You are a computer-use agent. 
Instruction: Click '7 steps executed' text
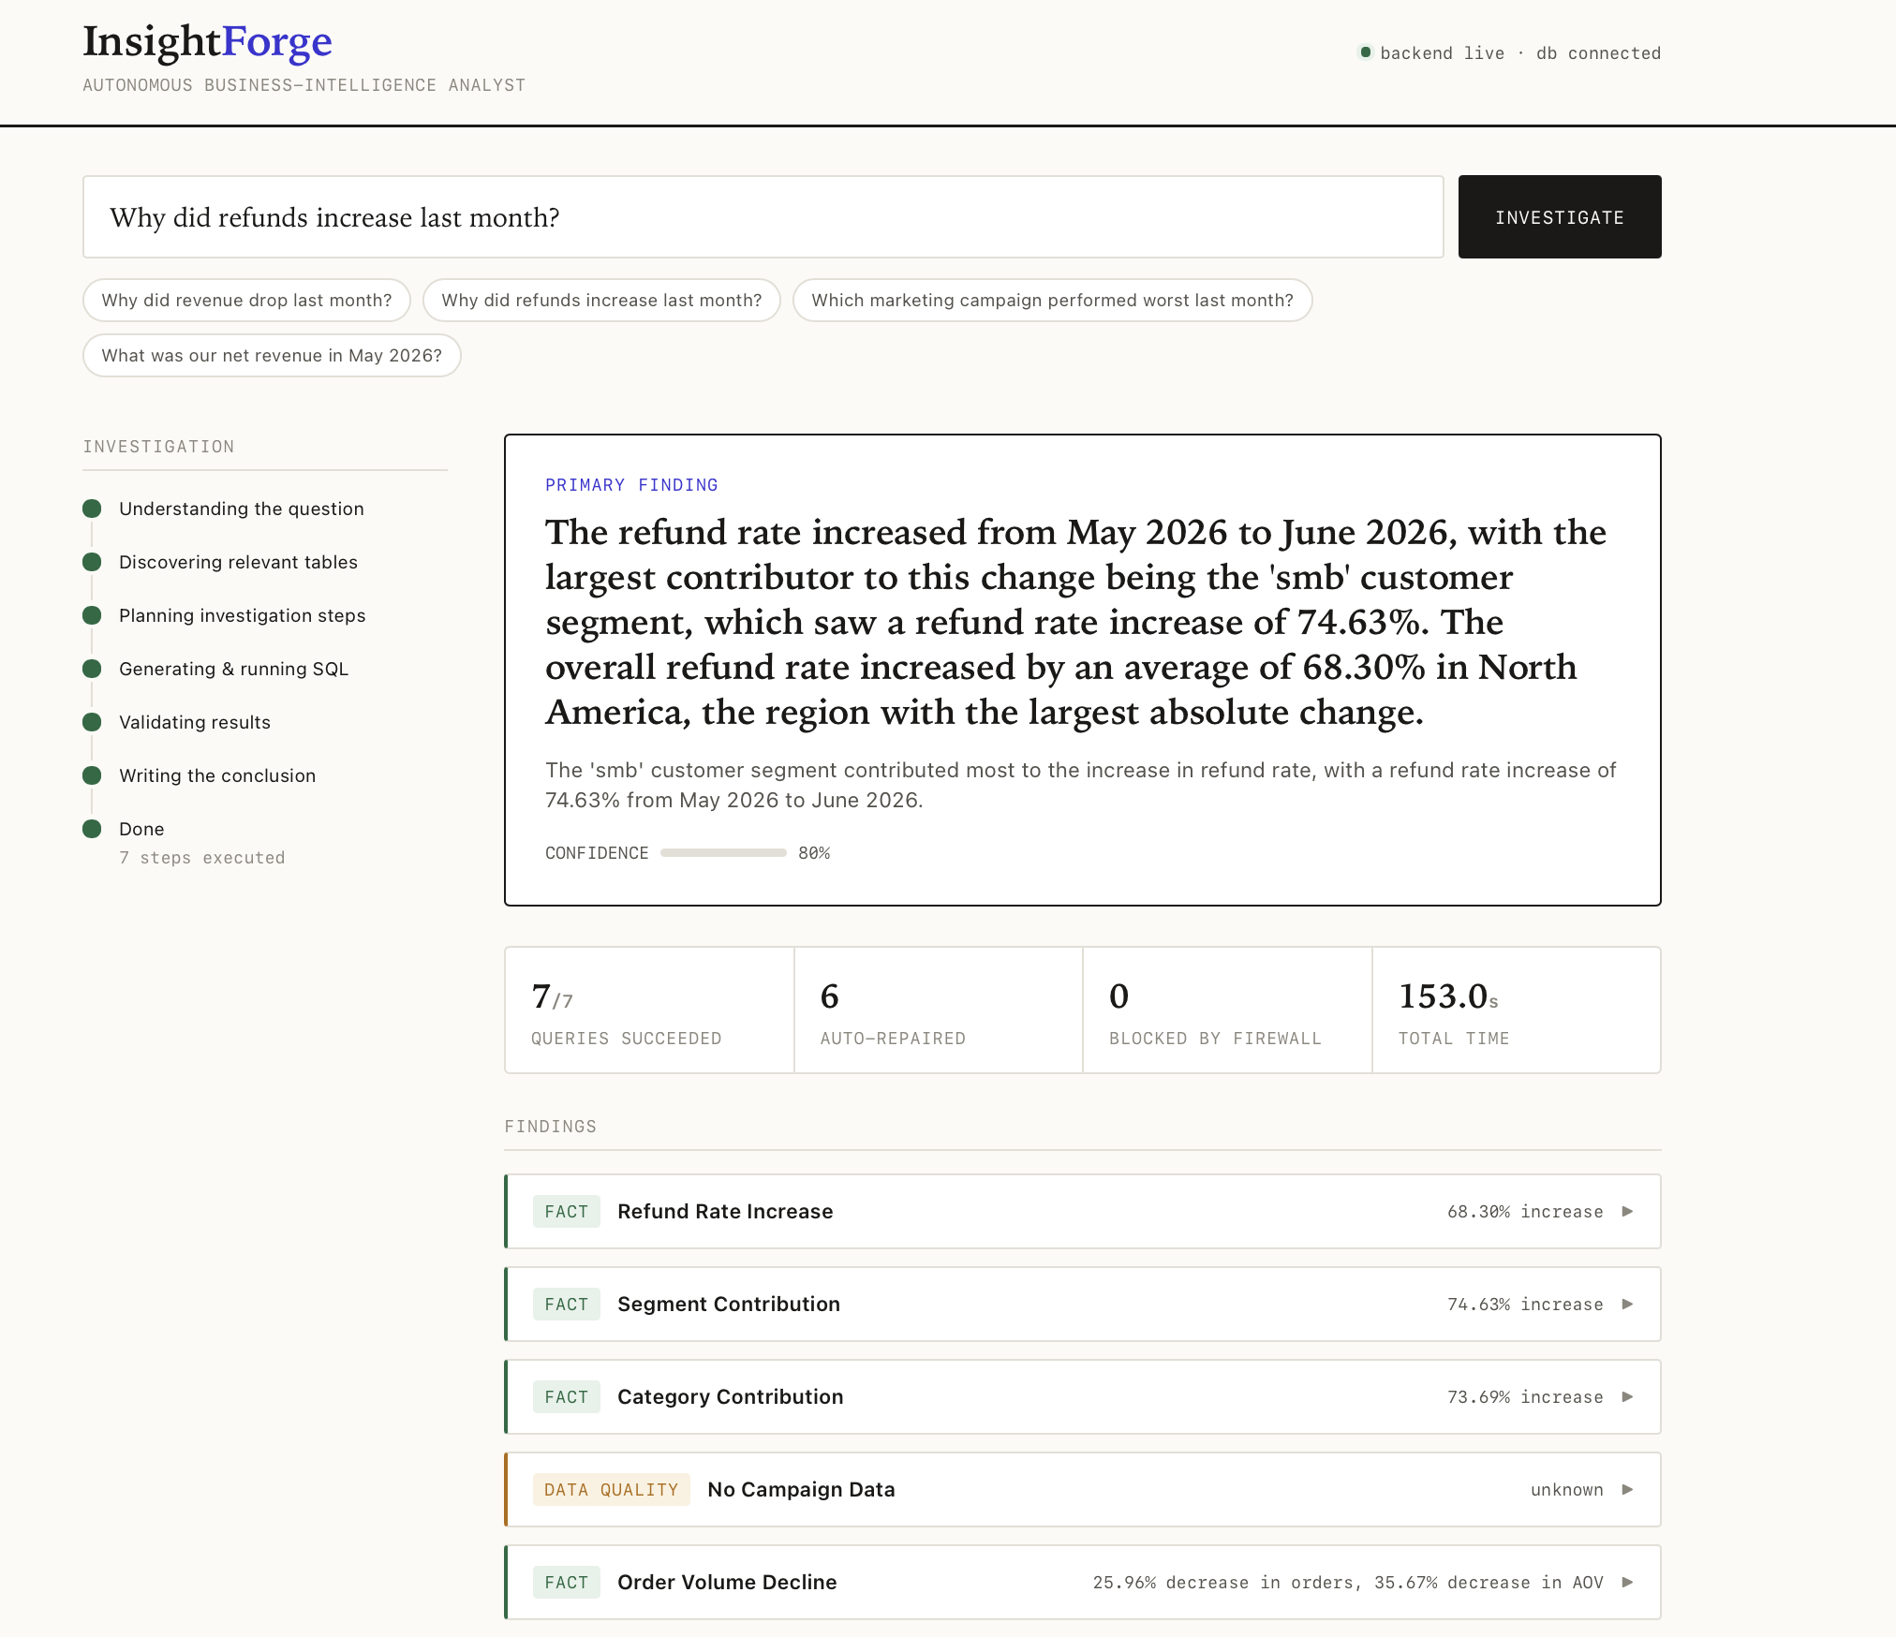click(x=201, y=857)
